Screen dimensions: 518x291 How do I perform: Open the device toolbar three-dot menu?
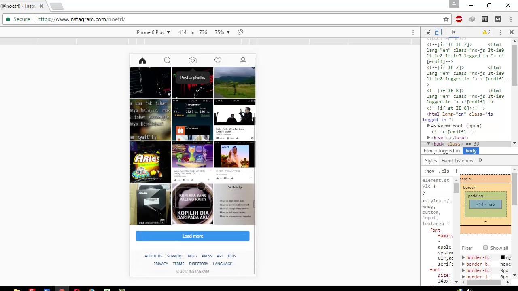(413, 32)
